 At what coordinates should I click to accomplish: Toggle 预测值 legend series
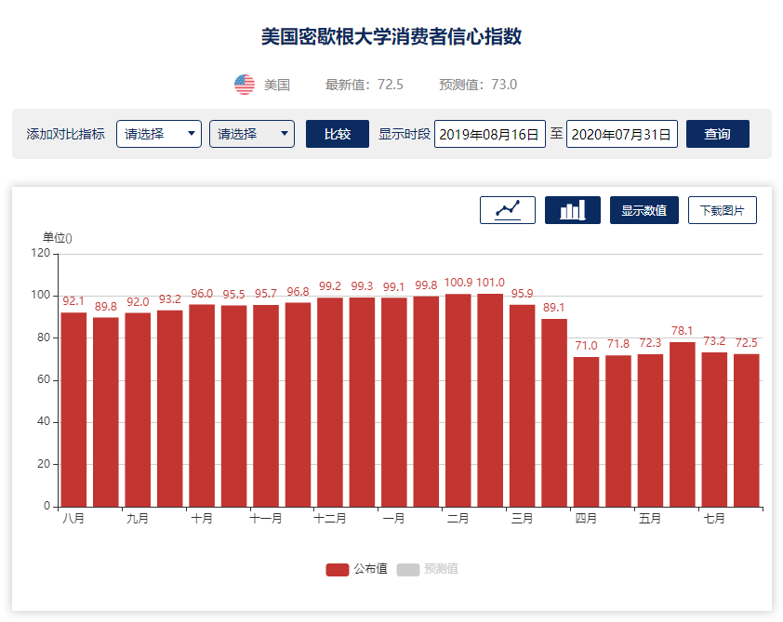click(428, 569)
